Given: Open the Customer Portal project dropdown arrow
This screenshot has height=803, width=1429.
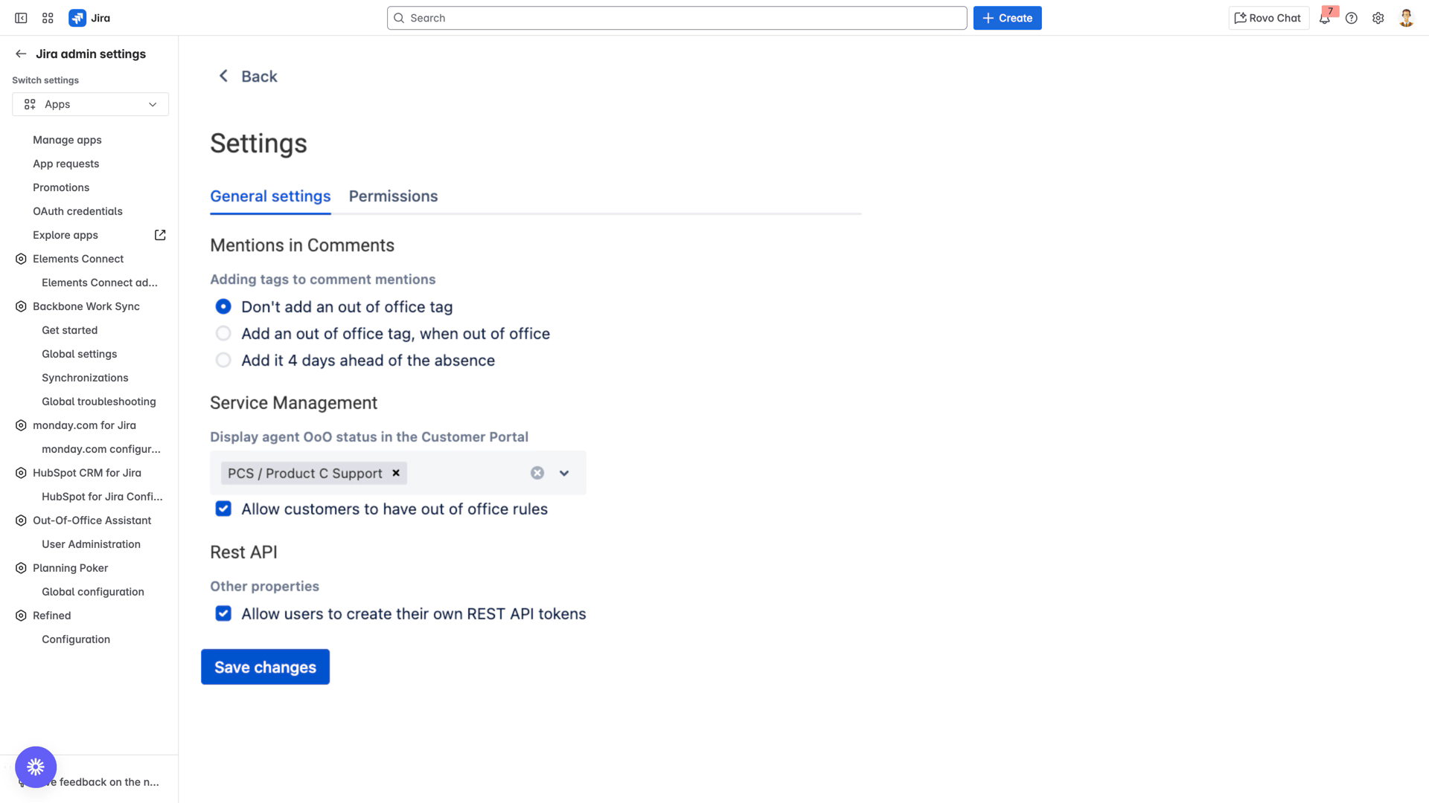Looking at the screenshot, I should [x=564, y=473].
